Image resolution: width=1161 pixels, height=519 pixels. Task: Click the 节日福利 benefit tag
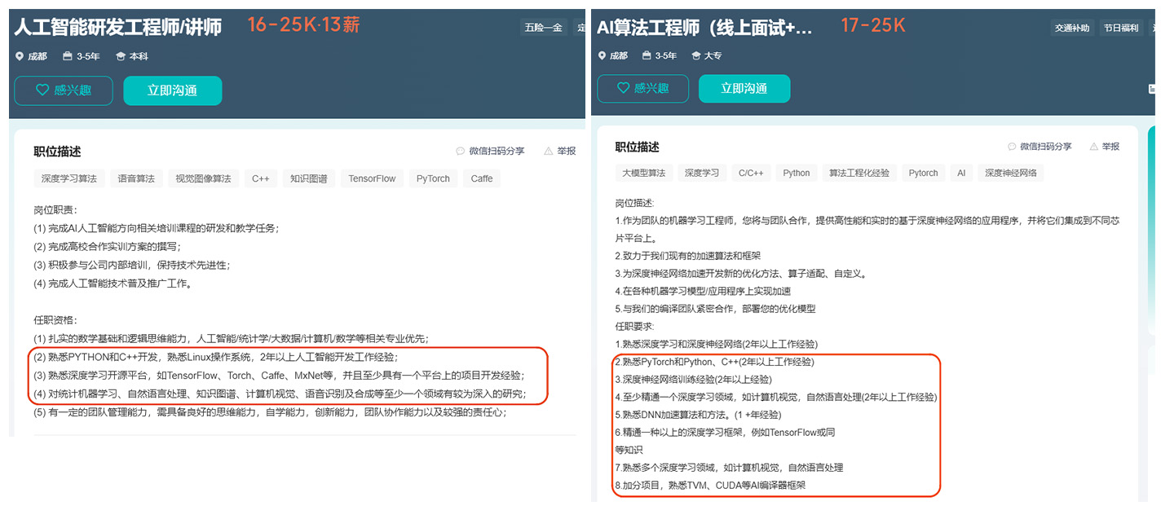pyautogui.click(x=1120, y=28)
